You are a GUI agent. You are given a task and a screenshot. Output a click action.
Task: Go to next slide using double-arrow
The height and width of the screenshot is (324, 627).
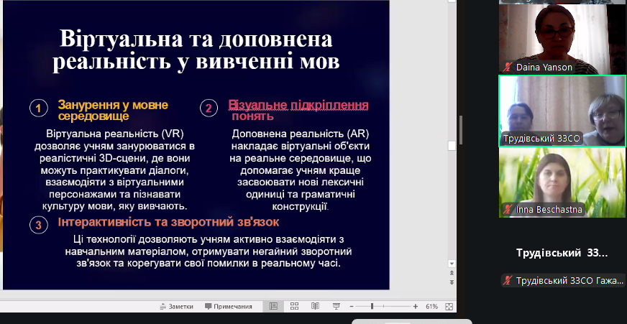point(452,283)
